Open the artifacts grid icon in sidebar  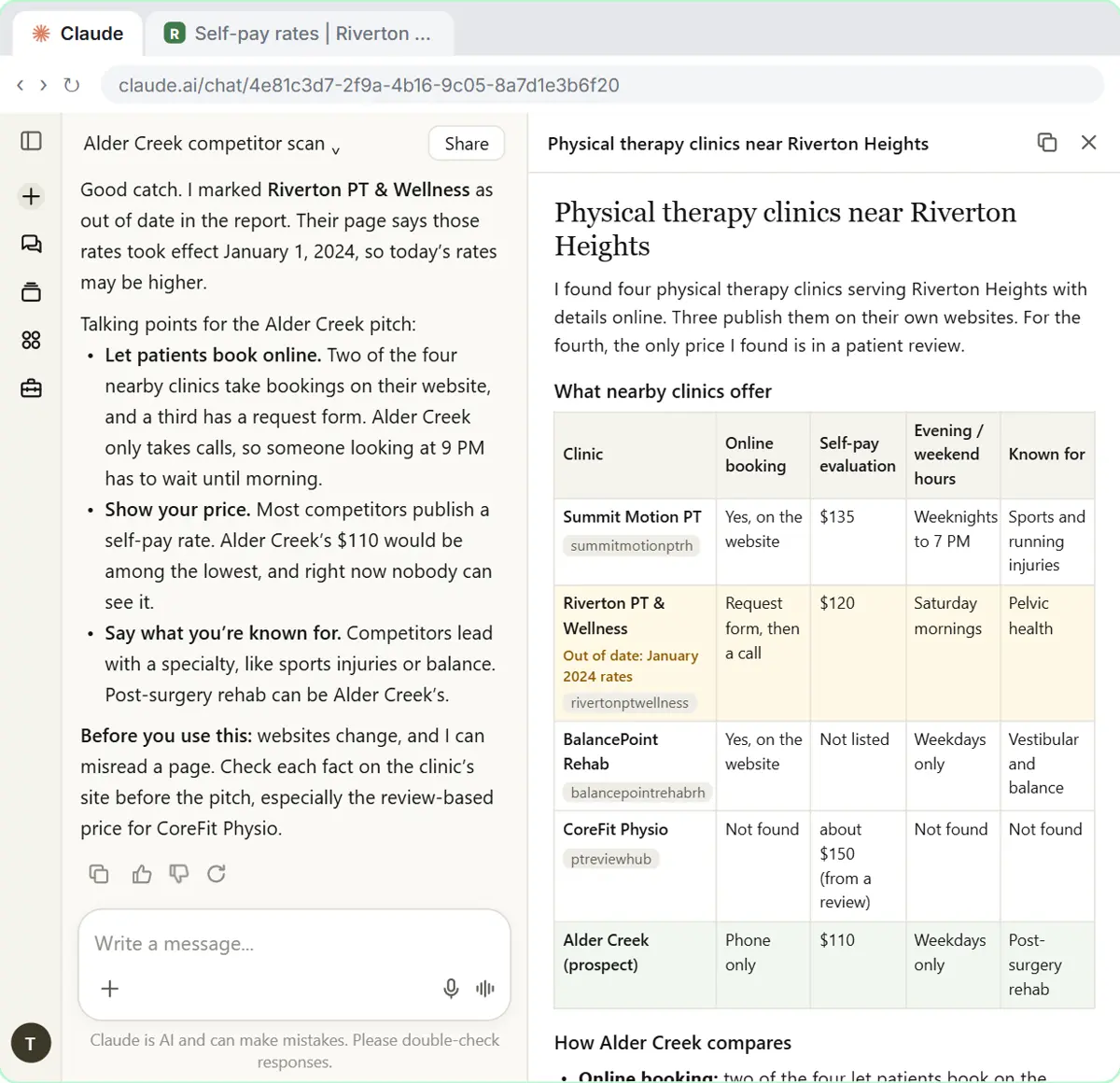(31, 340)
